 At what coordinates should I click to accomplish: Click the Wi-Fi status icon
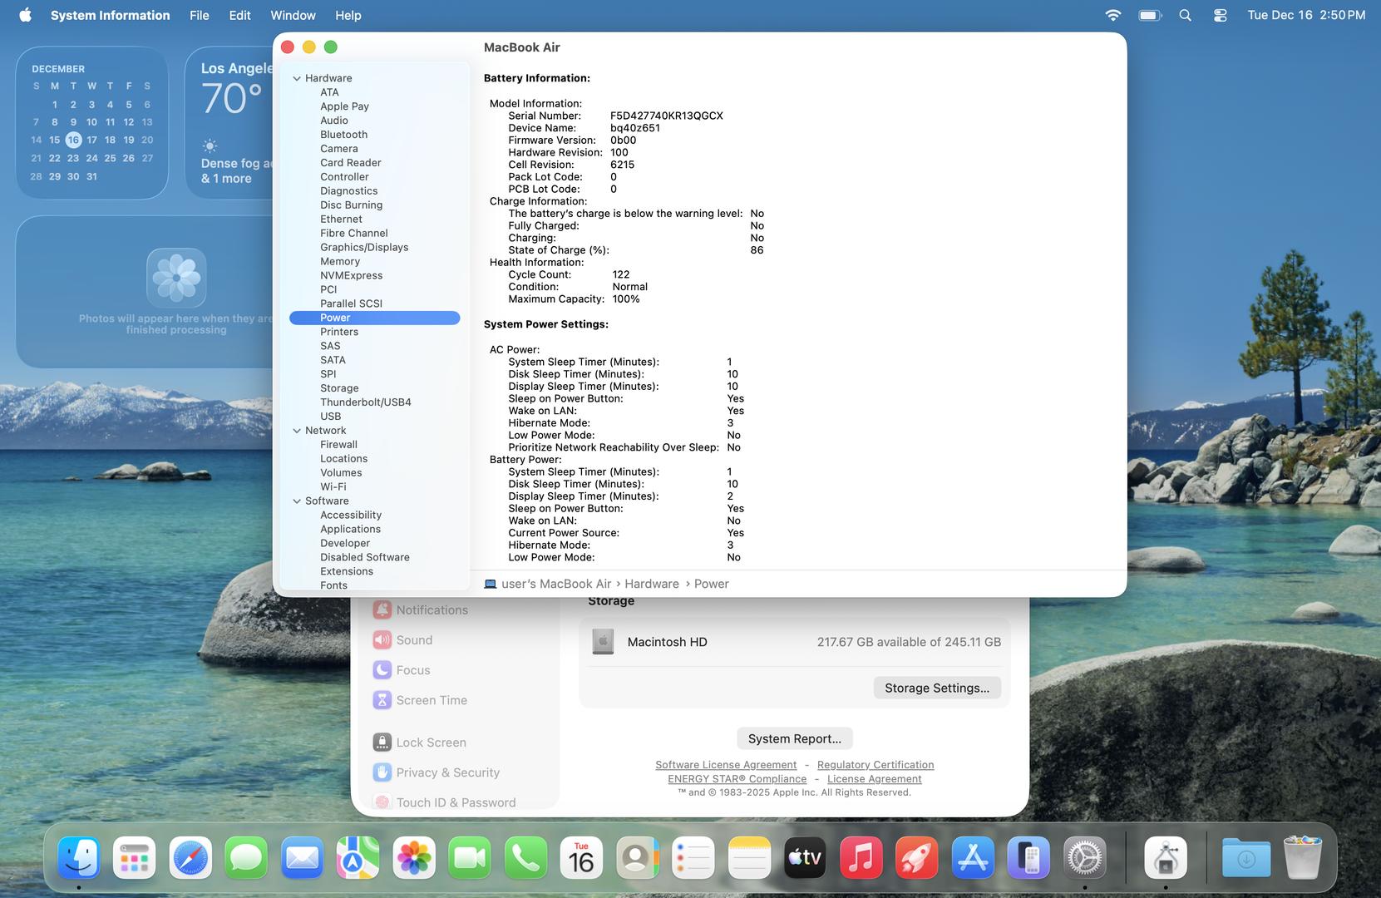pos(1112,15)
